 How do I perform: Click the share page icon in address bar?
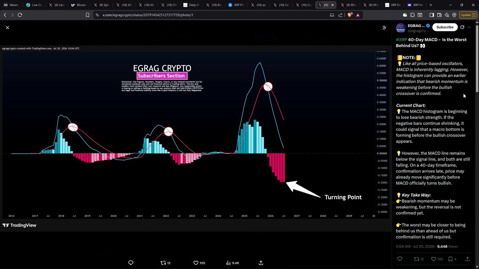340,15
